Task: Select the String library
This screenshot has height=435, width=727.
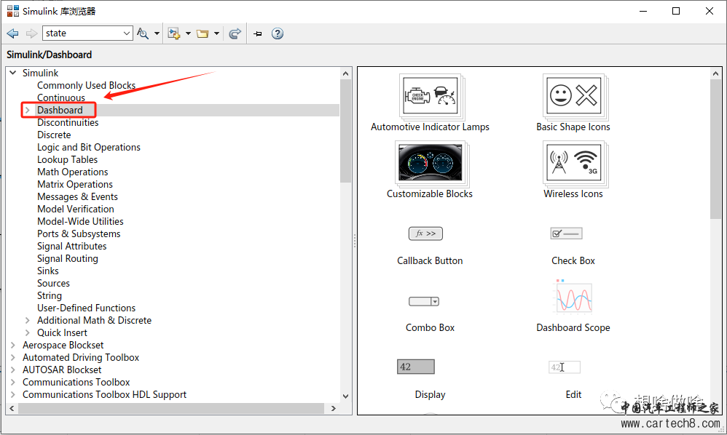Action: click(x=49, y=296)
